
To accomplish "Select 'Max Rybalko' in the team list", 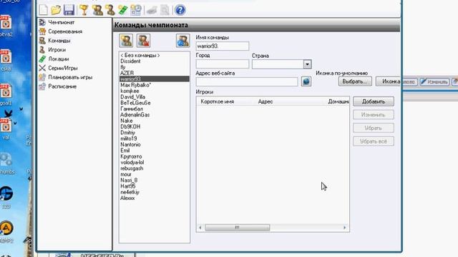I will point(136,85).
